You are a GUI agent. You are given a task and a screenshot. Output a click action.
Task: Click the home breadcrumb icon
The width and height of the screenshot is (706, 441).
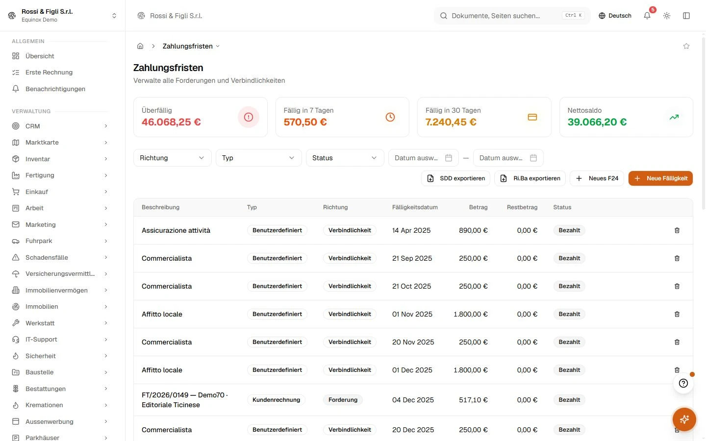[x=140, y=46]
